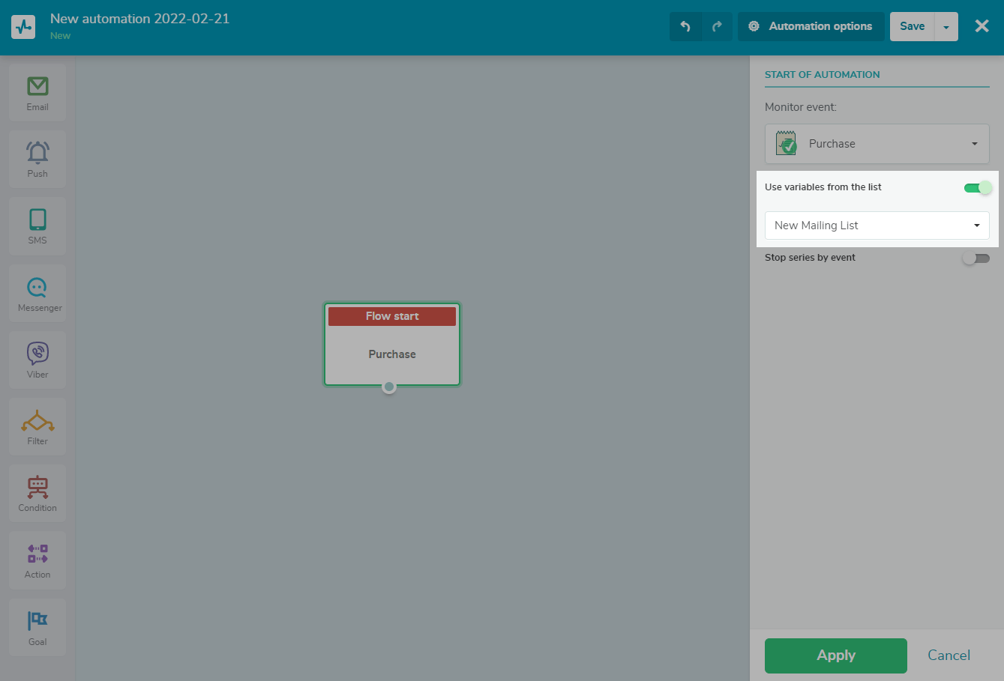Select the Flow start Purchase node

[x=392, y=345]
